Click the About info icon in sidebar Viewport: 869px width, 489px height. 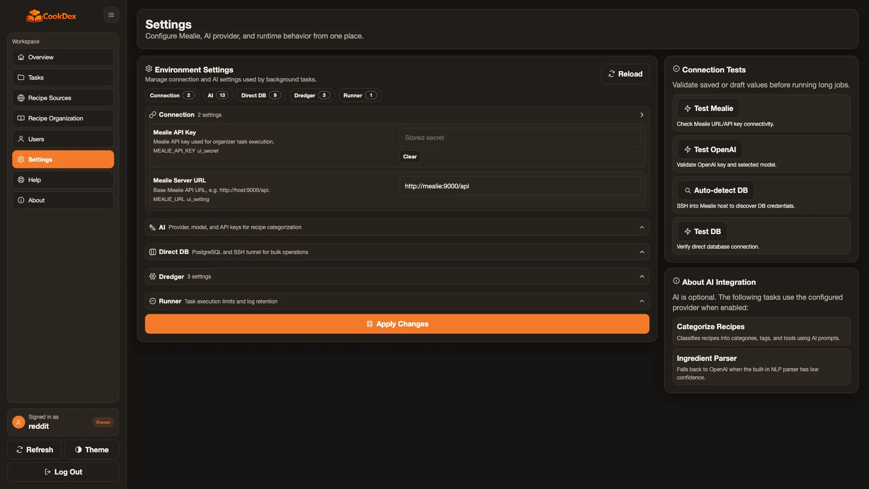[x=21, y=200]
